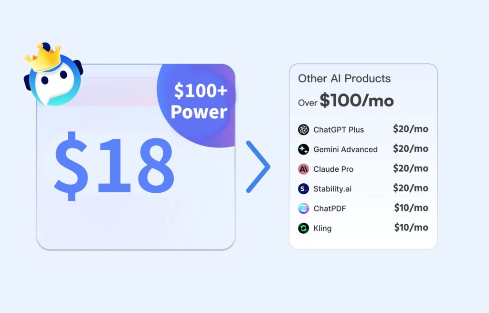The height and width of the screenshot is (313, 489).
Task: Click the Stability.ai product name
Action: pos(332,189)
